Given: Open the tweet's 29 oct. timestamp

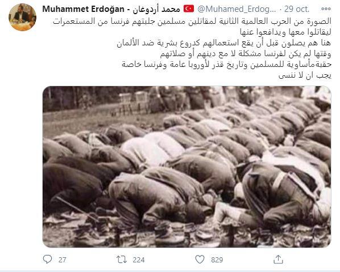Looking at the screenshot, I should coord(297,9).
